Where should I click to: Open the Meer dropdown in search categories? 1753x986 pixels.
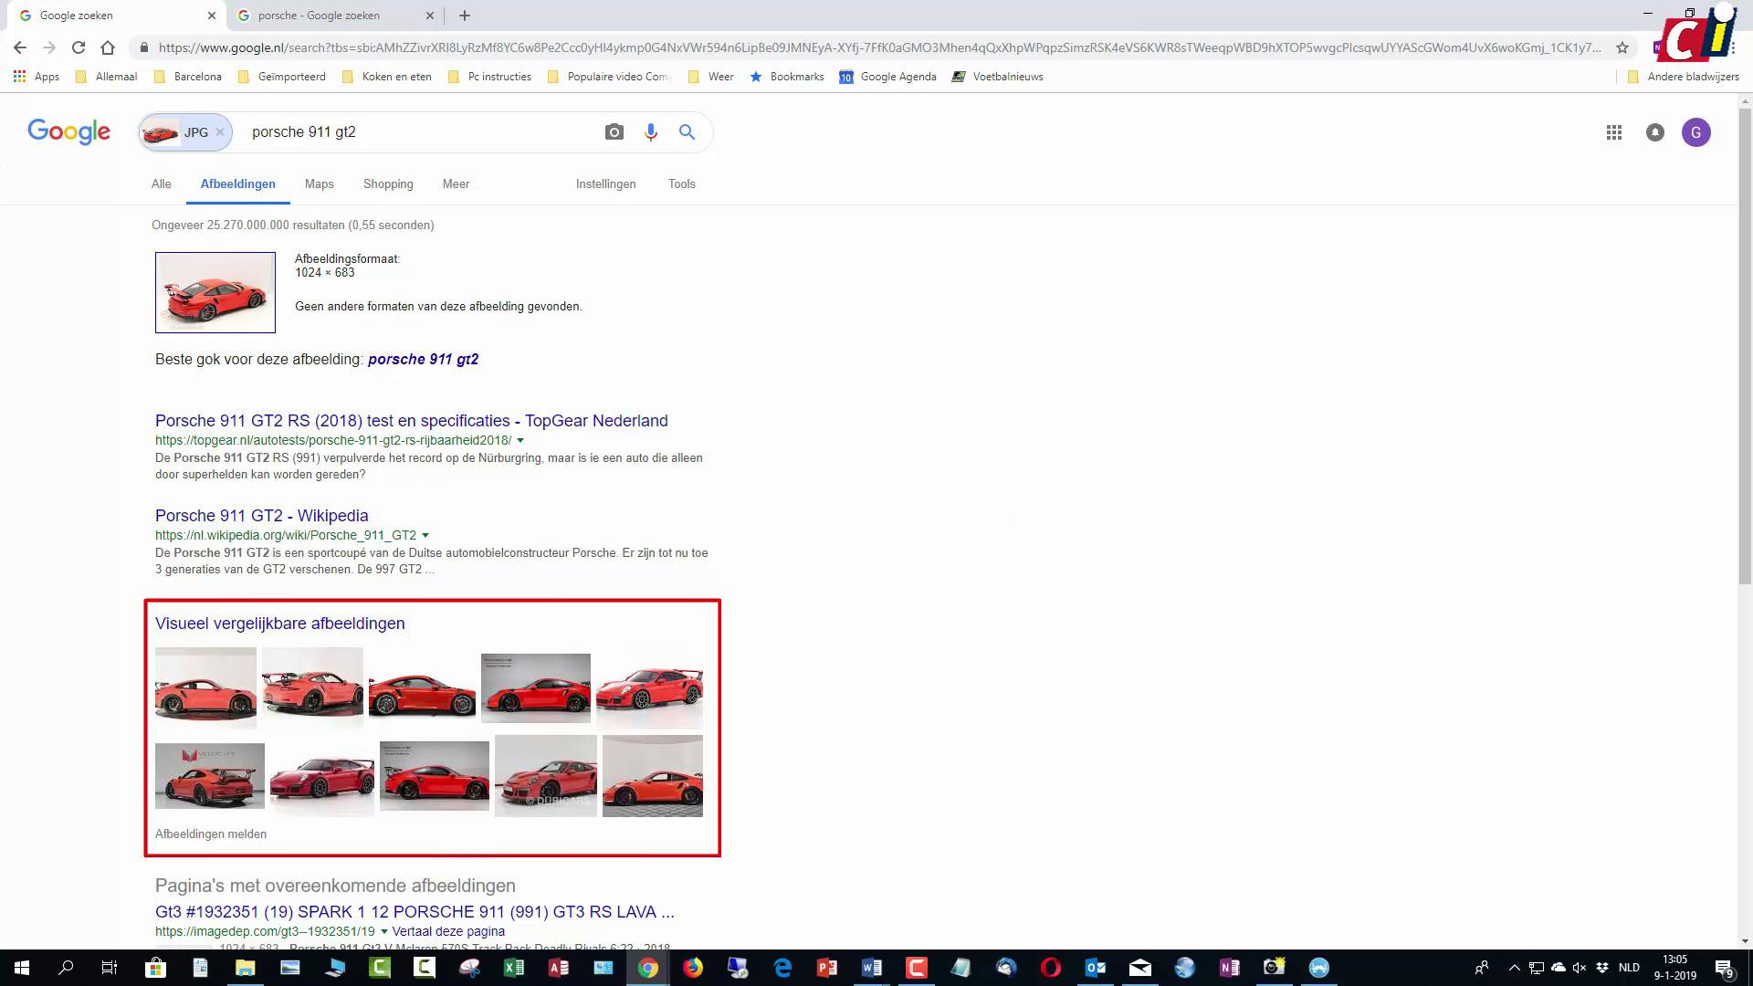[456, 184]
